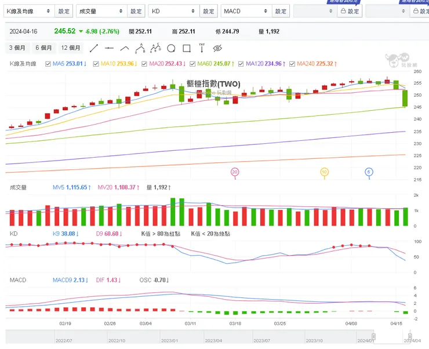The image size is (429, 349).
Task: Click the OSC -0.70 value label
Action: tap(154, 280)
